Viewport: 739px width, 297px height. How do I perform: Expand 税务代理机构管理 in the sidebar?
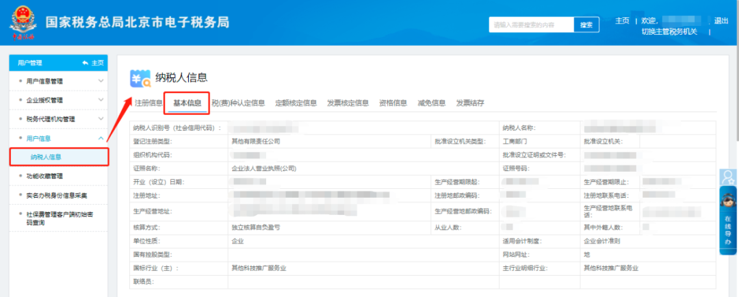(x=59, y=119)
